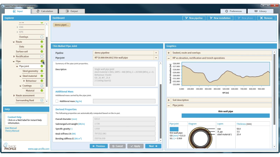Click the Remove button
Viewport: 280px width, 157px height.
pos(266,18)
